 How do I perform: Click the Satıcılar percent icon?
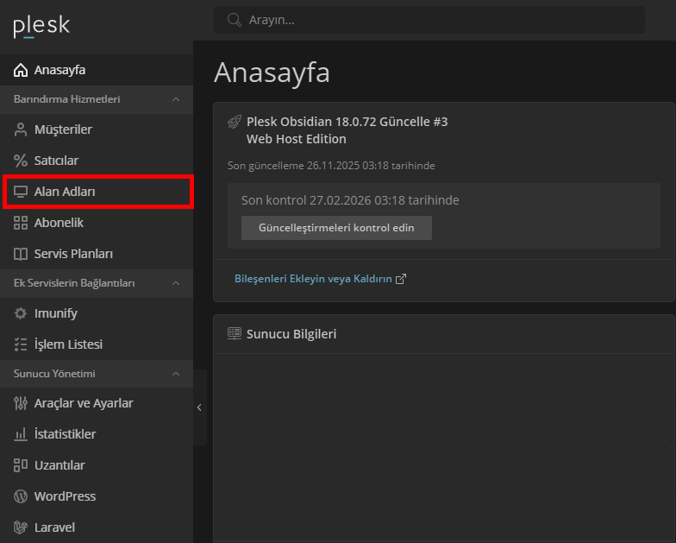coord(21,161)
